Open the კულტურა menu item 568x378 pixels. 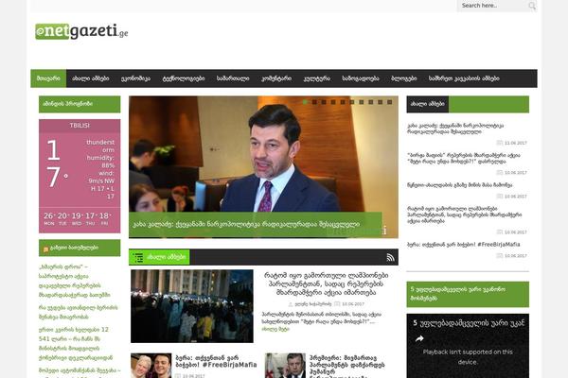point(316,78)
